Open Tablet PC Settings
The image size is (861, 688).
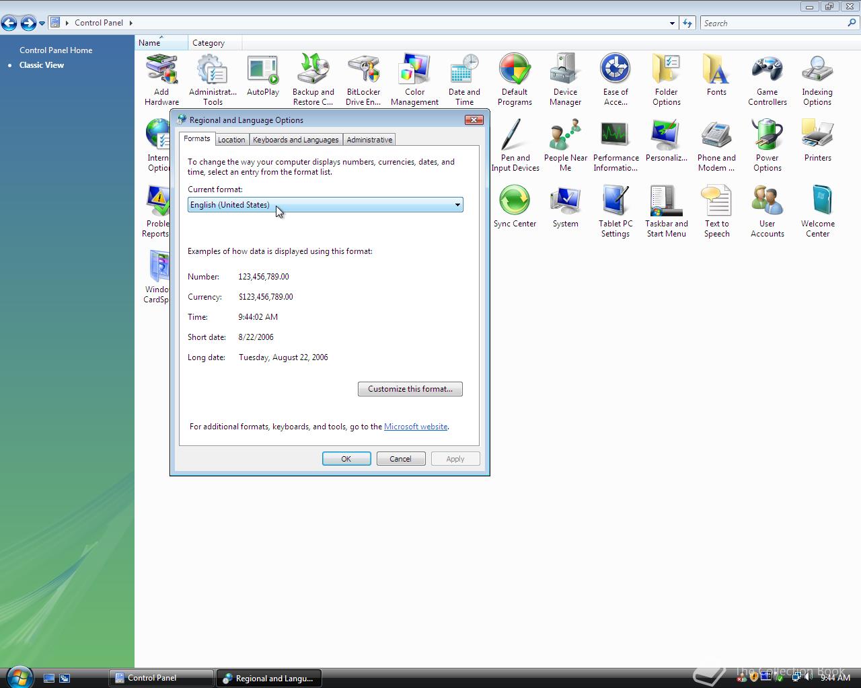pos(615,211)
